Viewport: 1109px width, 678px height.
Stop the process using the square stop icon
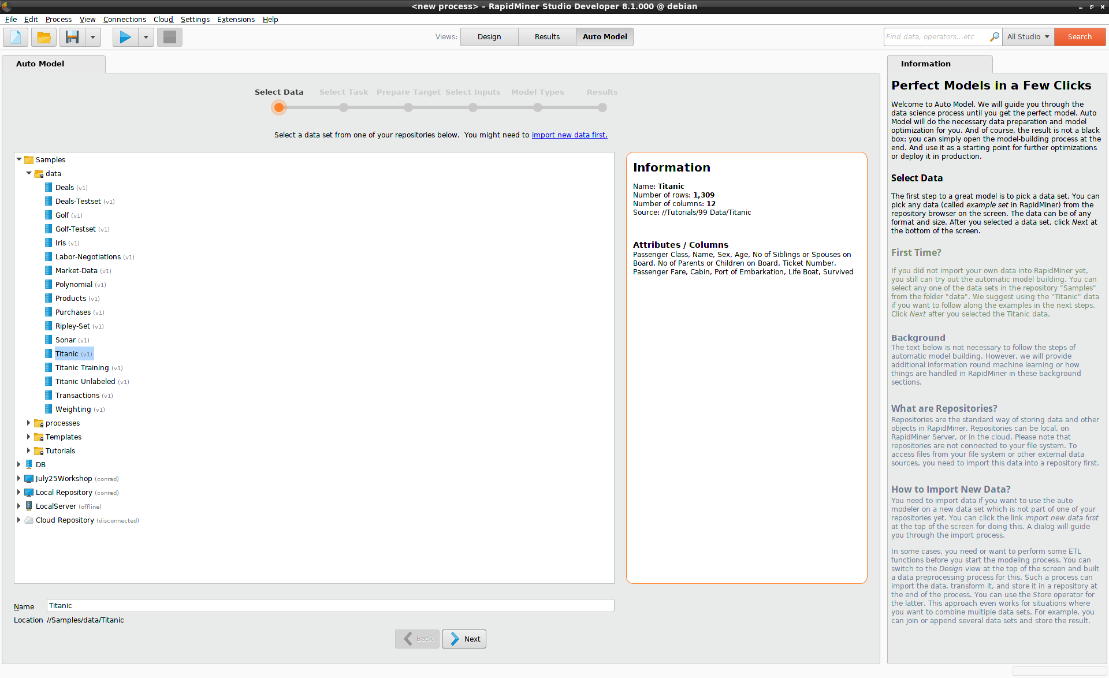(x=169, y=36)
